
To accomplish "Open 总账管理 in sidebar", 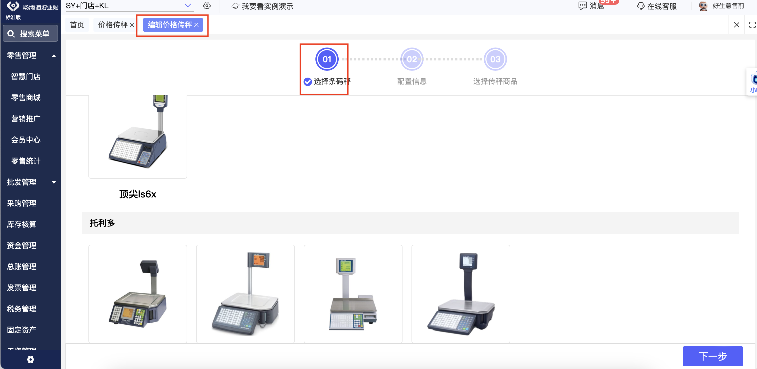I will pos(22,267).
